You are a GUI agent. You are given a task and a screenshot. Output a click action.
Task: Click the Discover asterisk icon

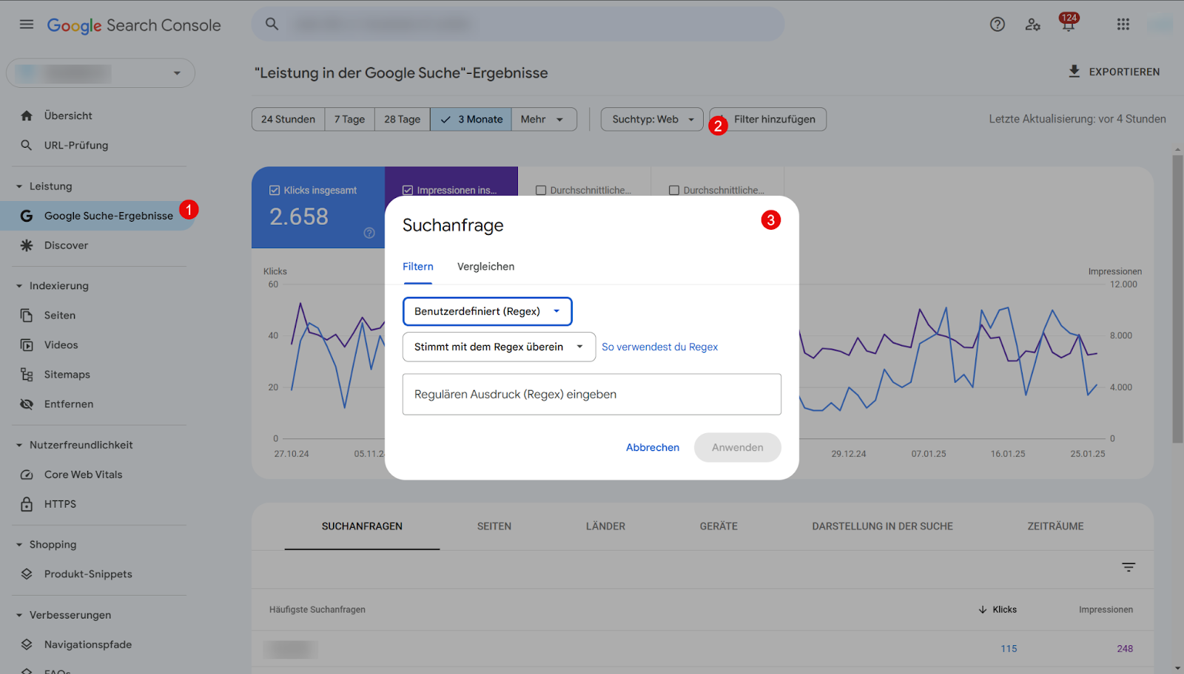(27, 245)
